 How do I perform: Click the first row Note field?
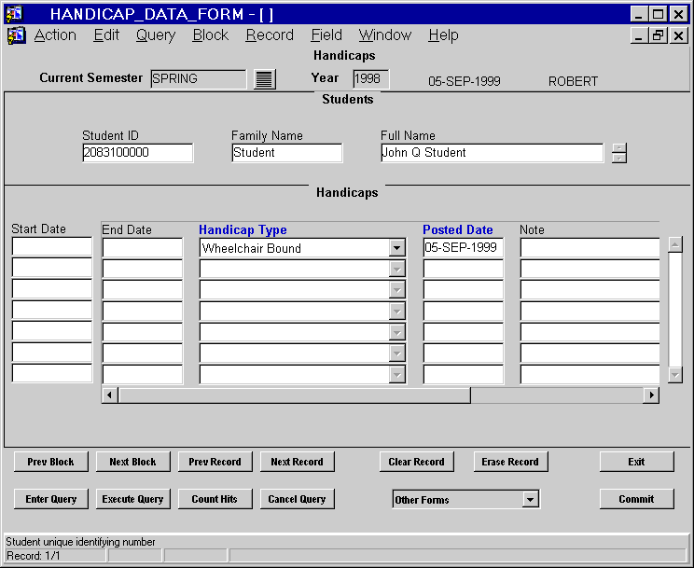[x=590, y=247]
